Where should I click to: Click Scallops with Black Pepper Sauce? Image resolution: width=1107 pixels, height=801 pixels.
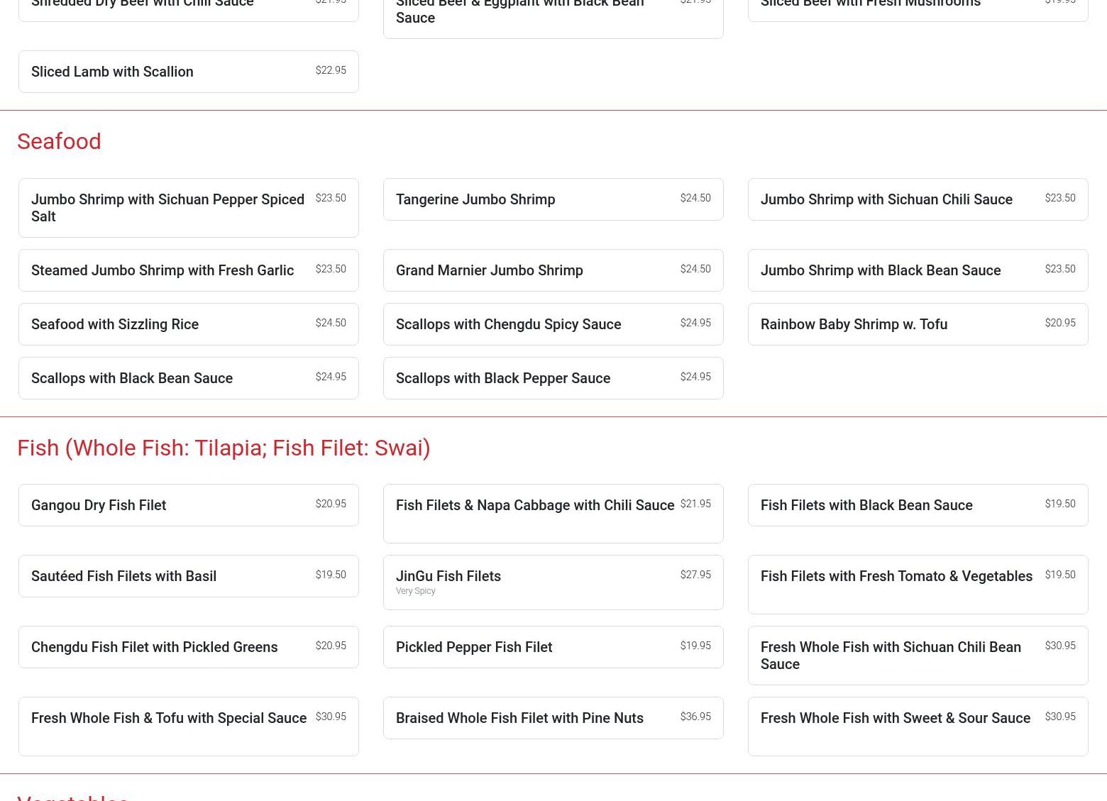click(x=553, y=378)
